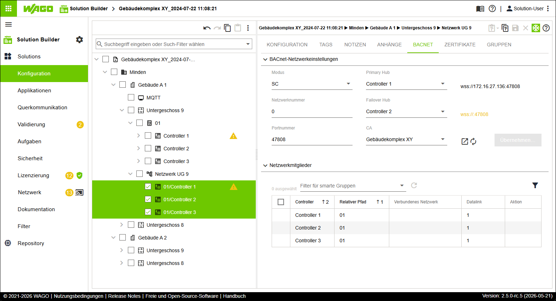
Task: Open the Filter für smarte Gruppen dropdown
Action: [x=353, y=186]
